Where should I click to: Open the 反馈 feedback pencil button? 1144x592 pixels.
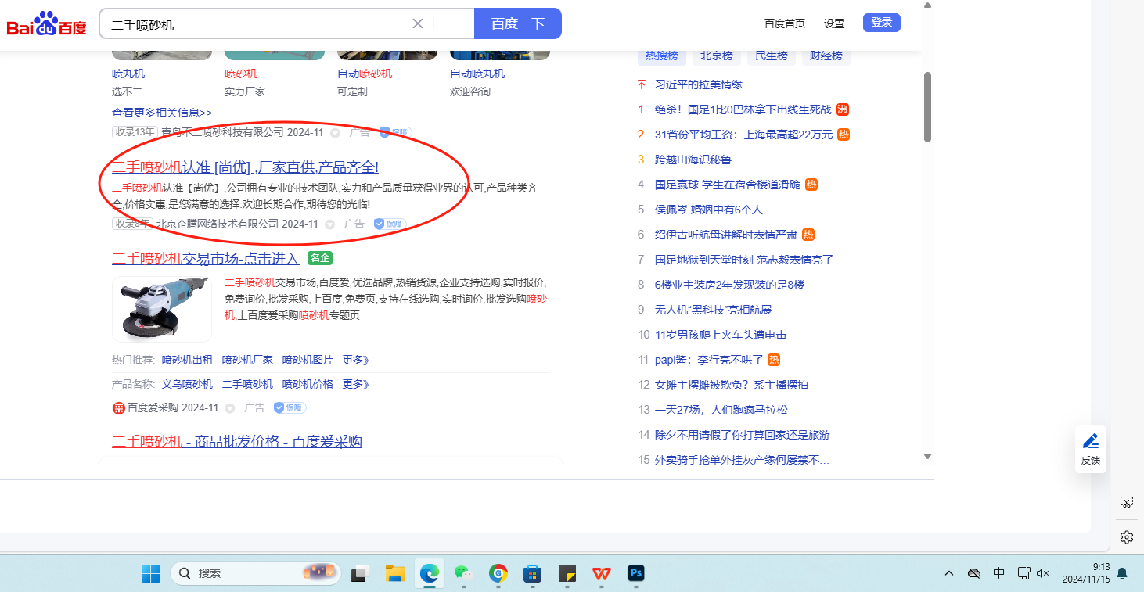[x=1091, y=449]
